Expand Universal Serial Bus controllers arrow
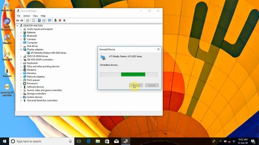Viewport: 259px width, 145px height. tap(21, 101)
